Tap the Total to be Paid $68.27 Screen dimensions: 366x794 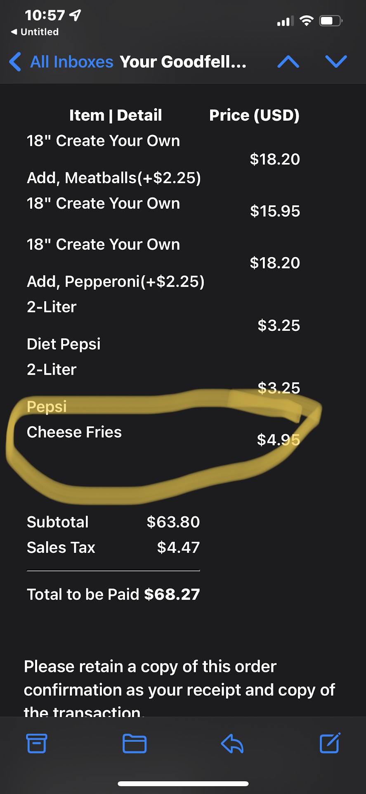pyautogui.click(x=113, y=594)
